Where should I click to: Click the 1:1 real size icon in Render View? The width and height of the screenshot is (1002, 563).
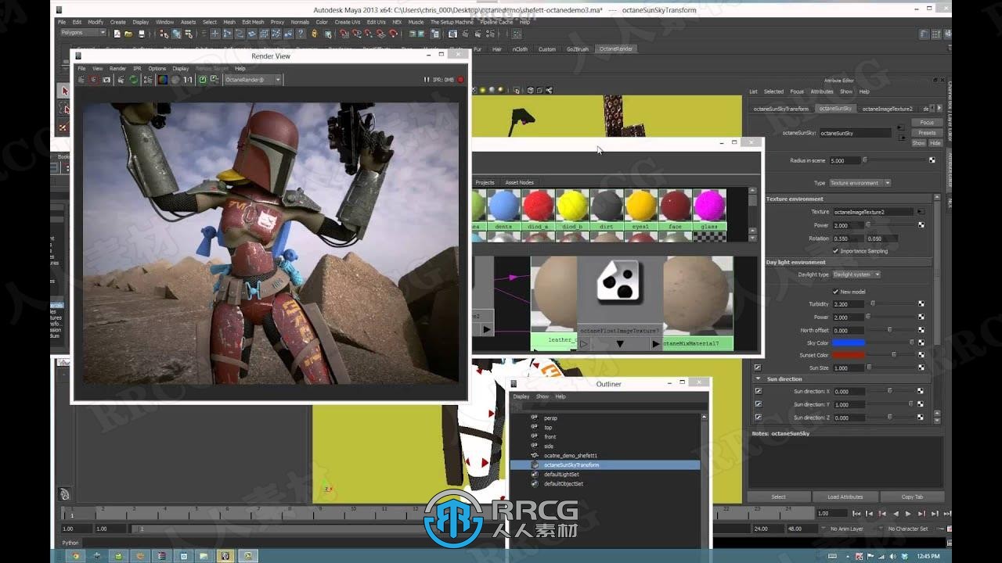coord(188,80)
